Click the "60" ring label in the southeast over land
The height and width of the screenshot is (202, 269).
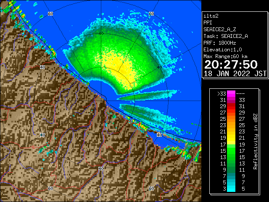(151, 189)
